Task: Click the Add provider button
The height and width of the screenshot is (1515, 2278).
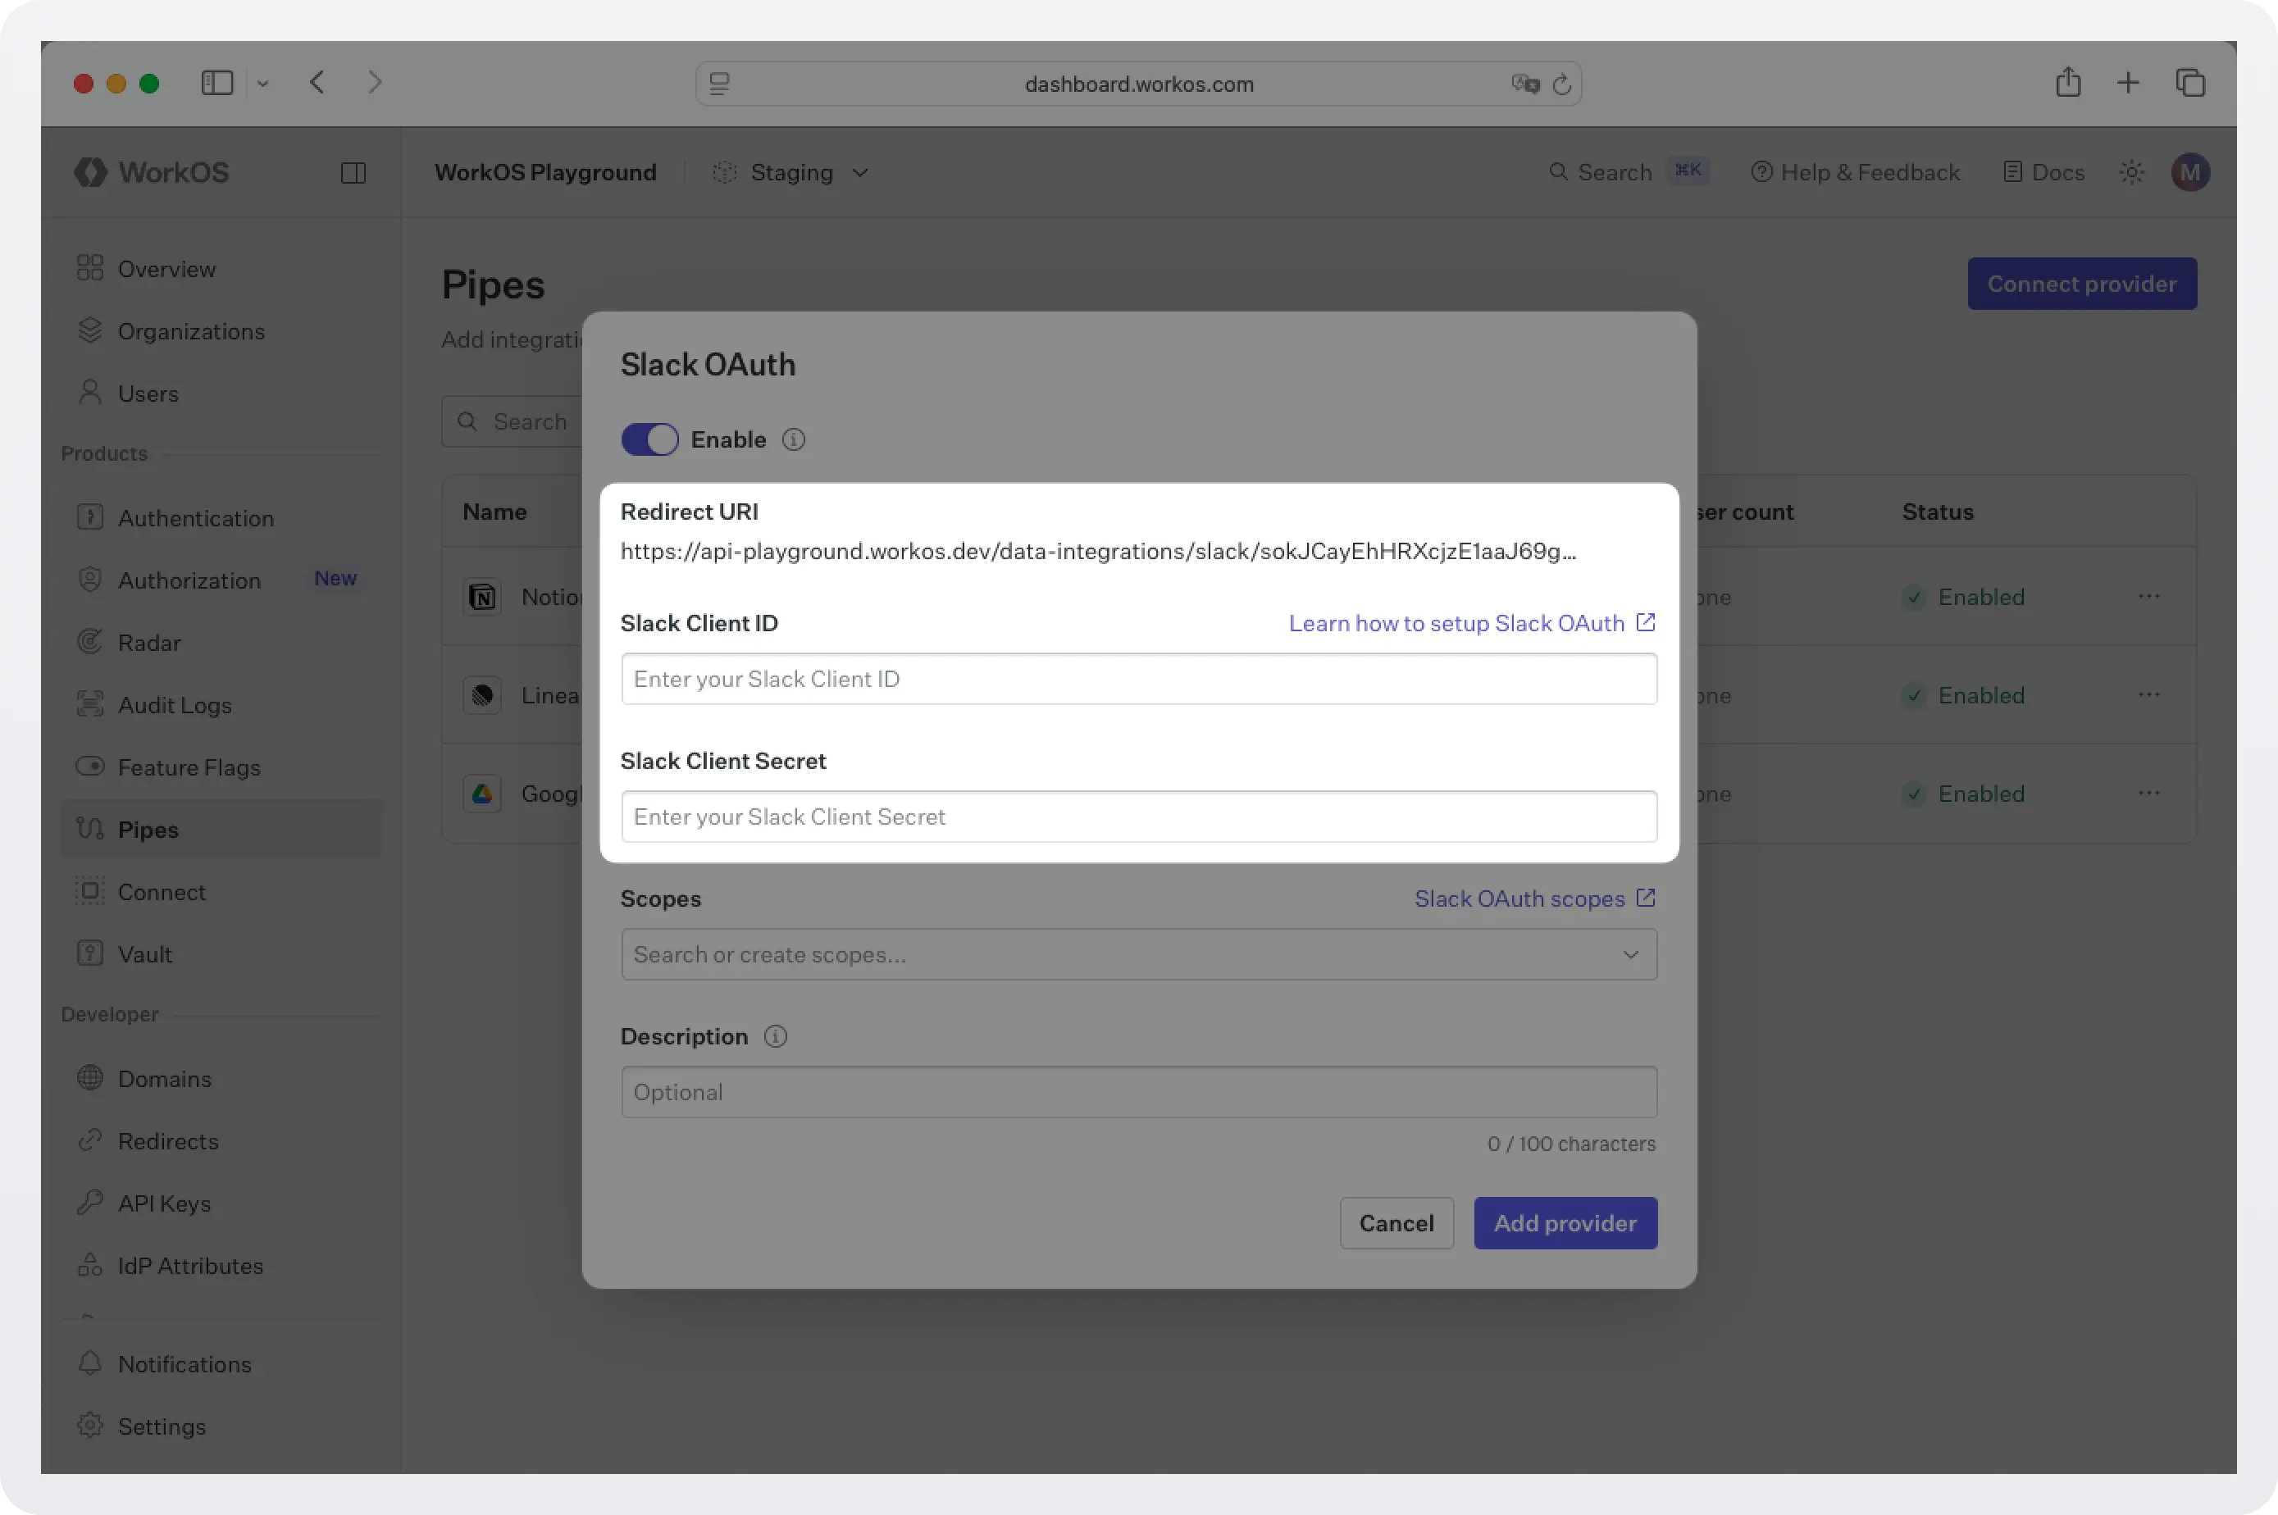Action: 1565,1222
